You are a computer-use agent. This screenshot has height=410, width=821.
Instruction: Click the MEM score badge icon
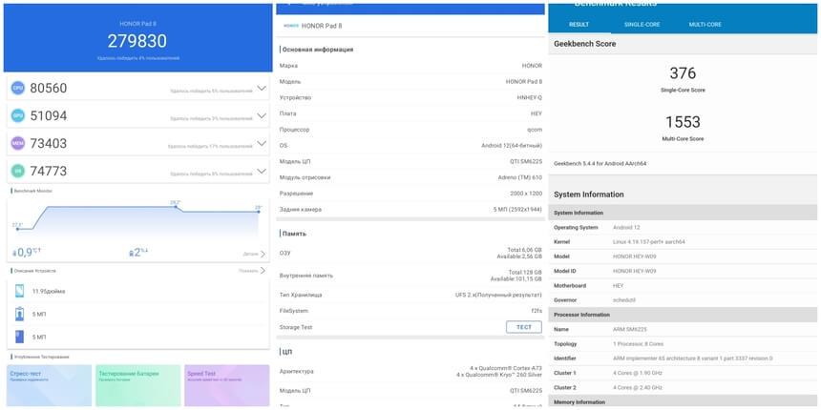[18, 143]
